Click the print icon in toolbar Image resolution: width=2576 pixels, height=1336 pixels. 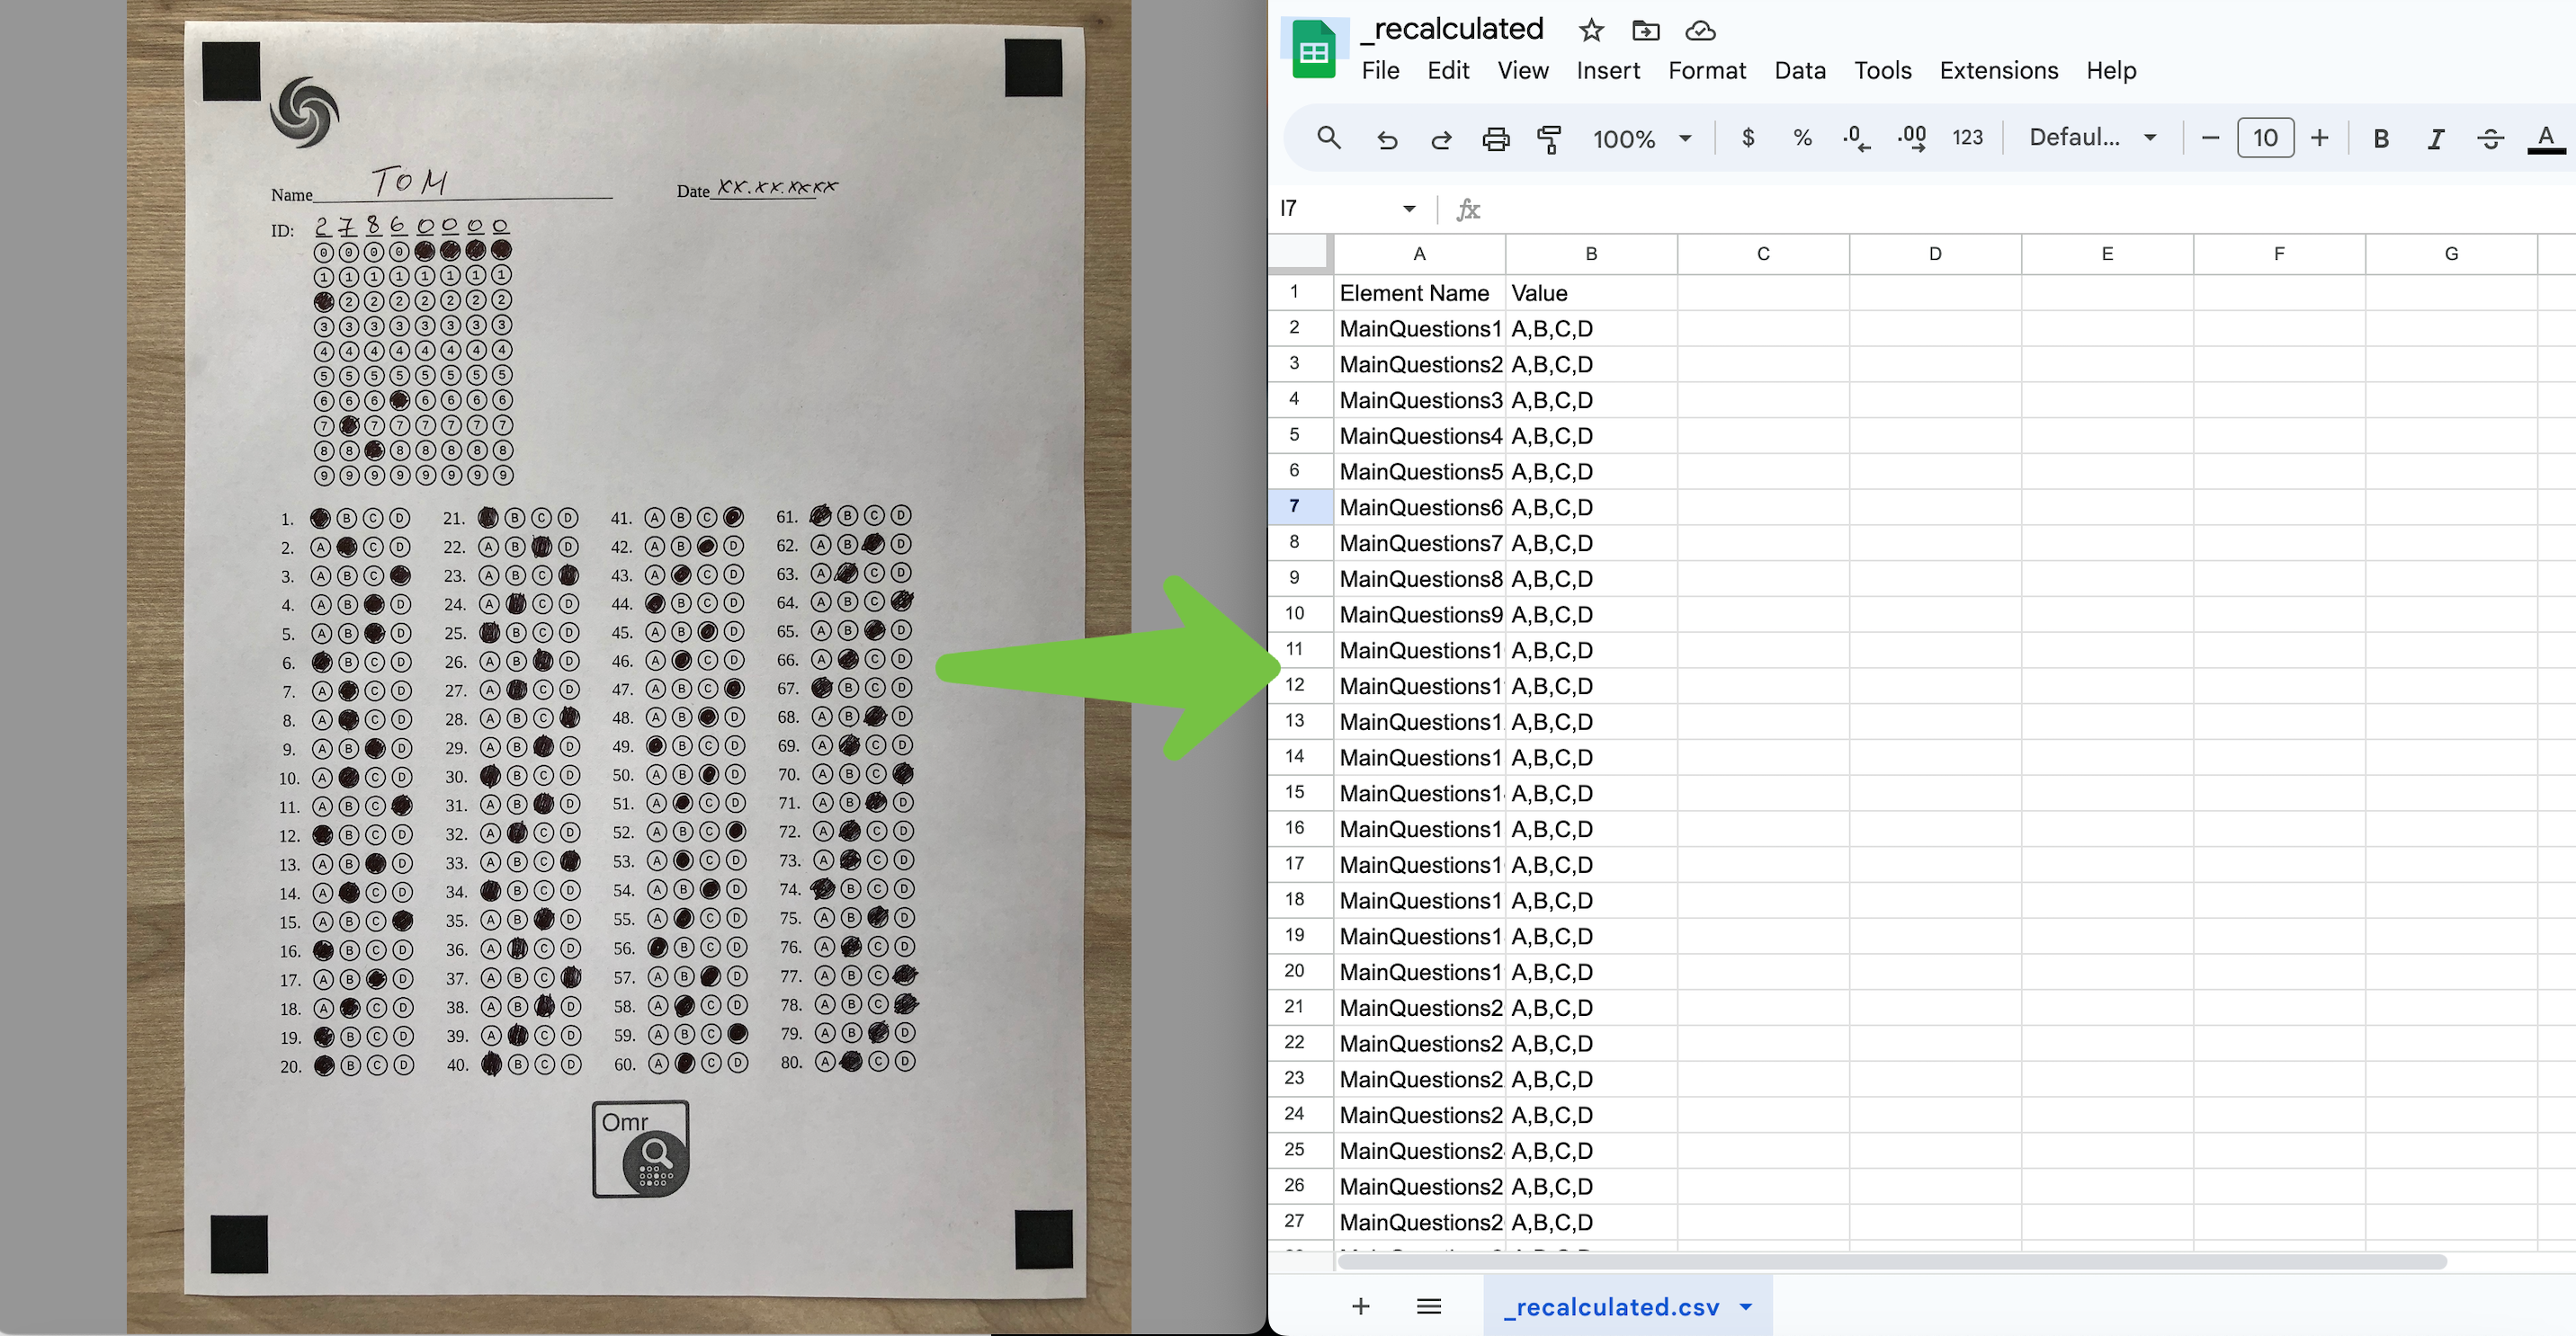pyautogui.click(x=1494, y=136)
